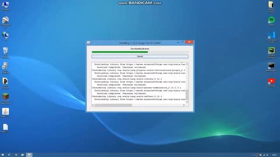Click the log's up scroll arrow
The height and width of the screenshot is (157, 280).
tap(187, 64)
